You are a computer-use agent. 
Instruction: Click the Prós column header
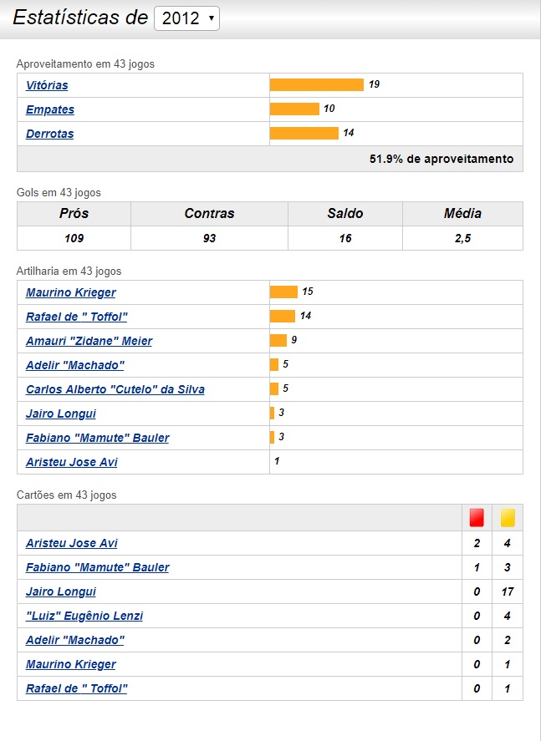pos(74,214)
